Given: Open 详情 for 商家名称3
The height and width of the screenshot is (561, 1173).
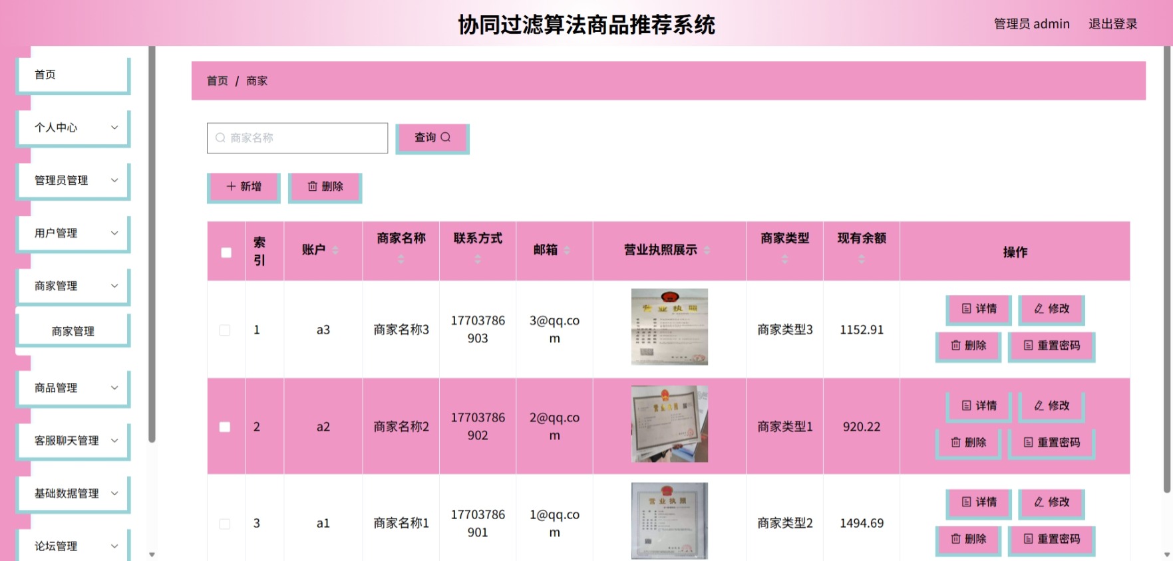Looking at the screenshot, I should point(979,309).
